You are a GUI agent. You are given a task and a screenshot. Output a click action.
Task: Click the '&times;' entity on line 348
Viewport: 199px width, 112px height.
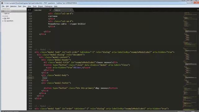[x=78, y=68]
